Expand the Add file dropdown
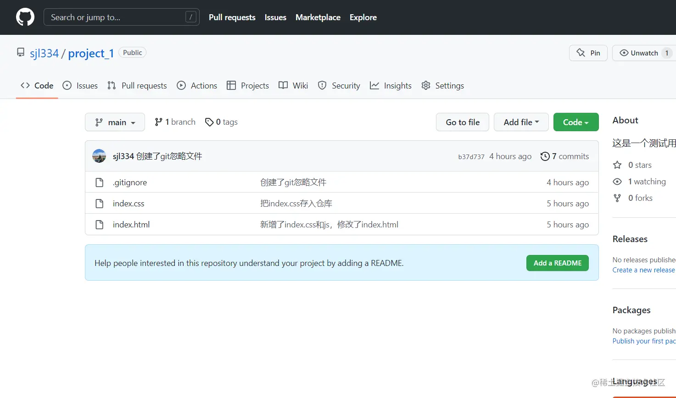The image size is (676, 398). point(521,122)
